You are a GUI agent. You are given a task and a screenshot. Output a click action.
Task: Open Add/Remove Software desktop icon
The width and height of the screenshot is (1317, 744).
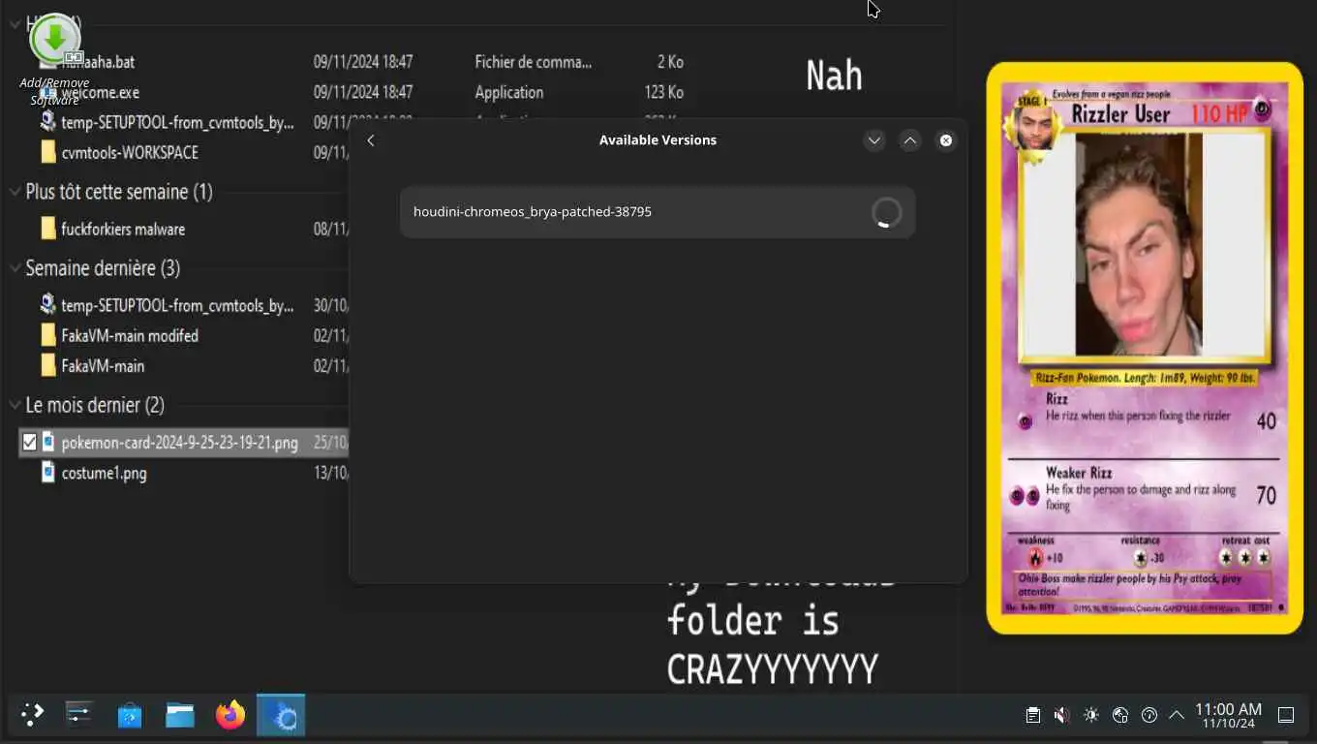click(55, 60)
